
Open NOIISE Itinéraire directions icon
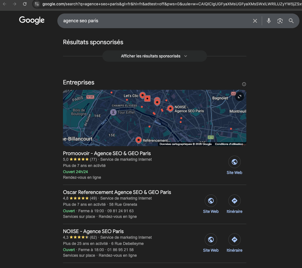[235, 240]
